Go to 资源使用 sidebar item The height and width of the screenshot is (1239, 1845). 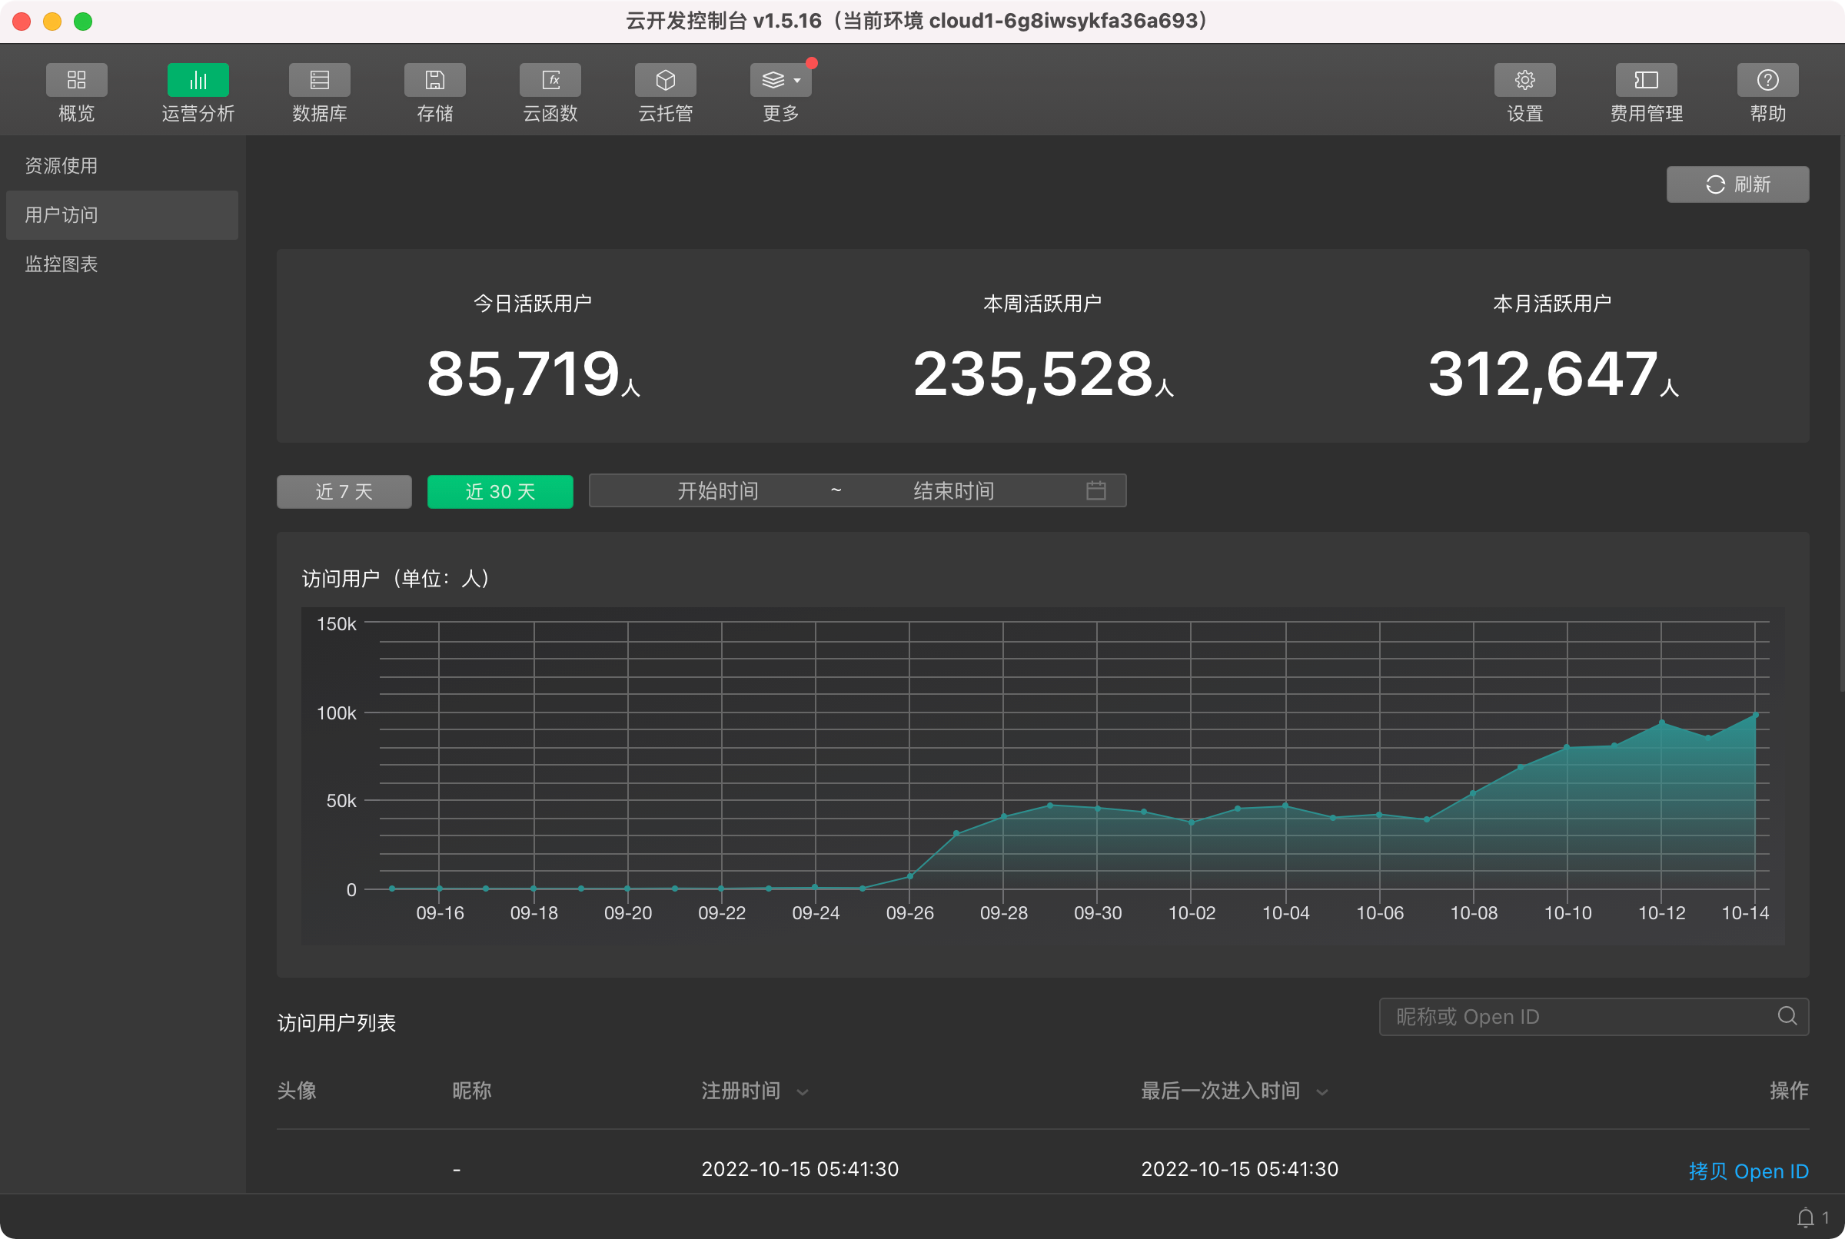[61, 166]
